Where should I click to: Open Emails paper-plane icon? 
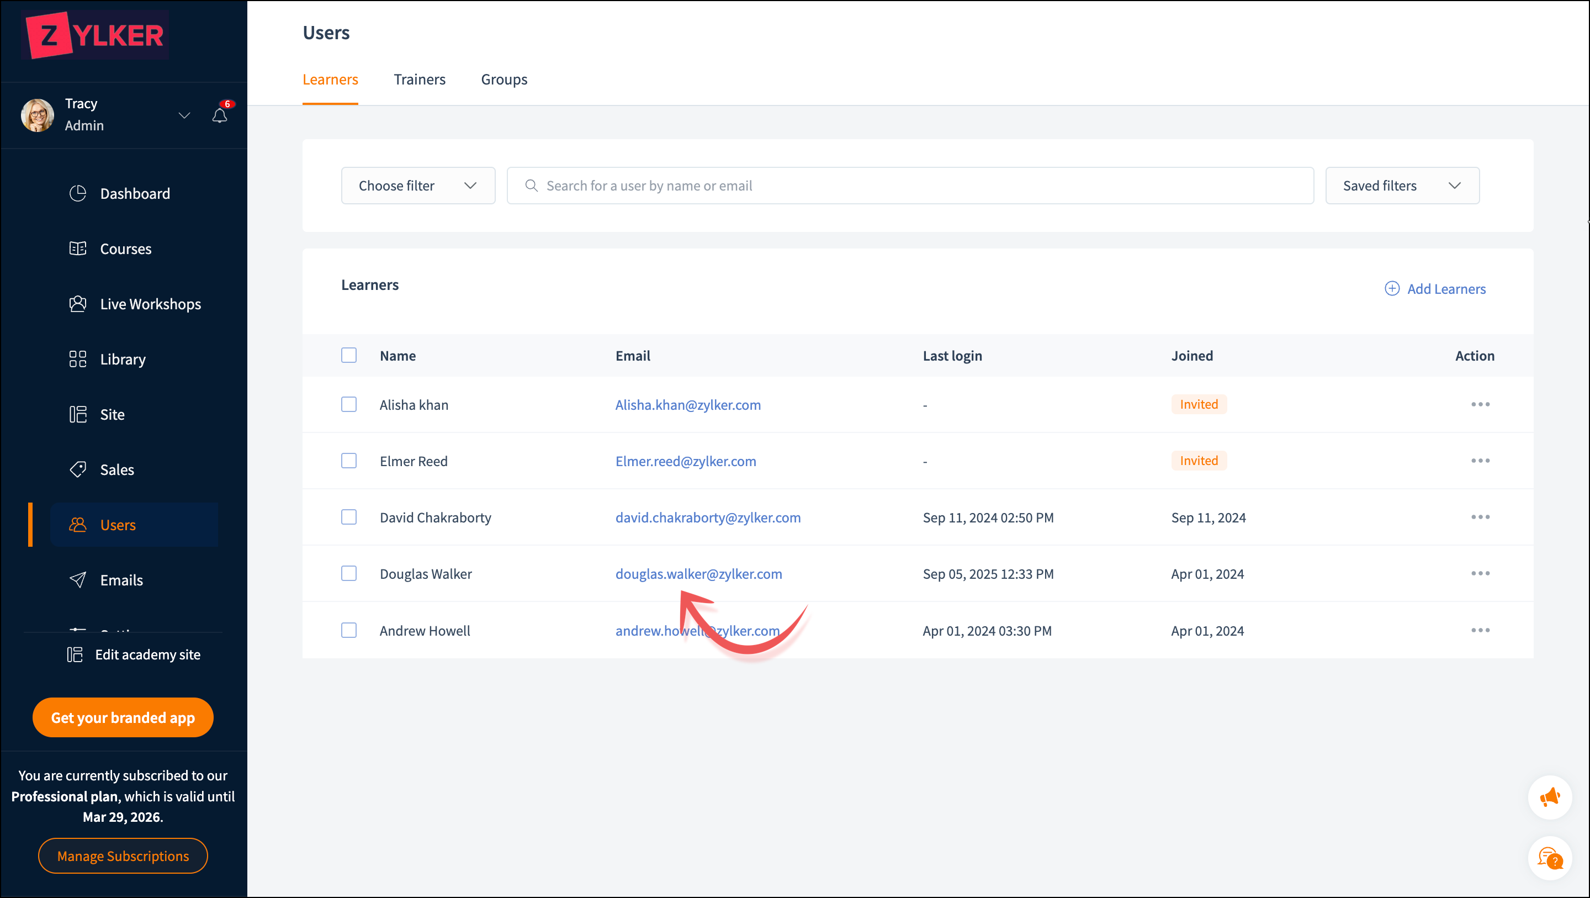pos(78,580)
